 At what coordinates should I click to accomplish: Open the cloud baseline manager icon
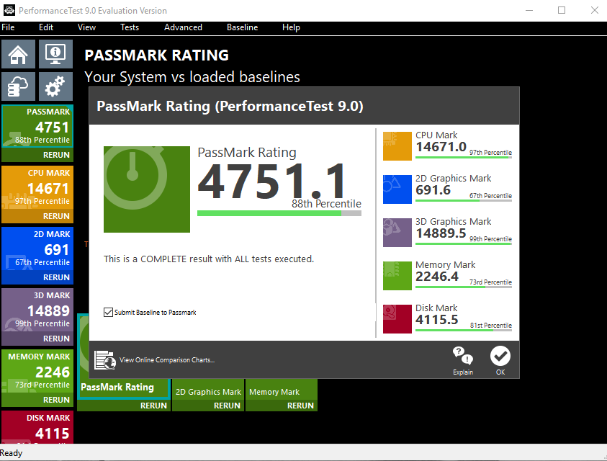coord(18,86)
